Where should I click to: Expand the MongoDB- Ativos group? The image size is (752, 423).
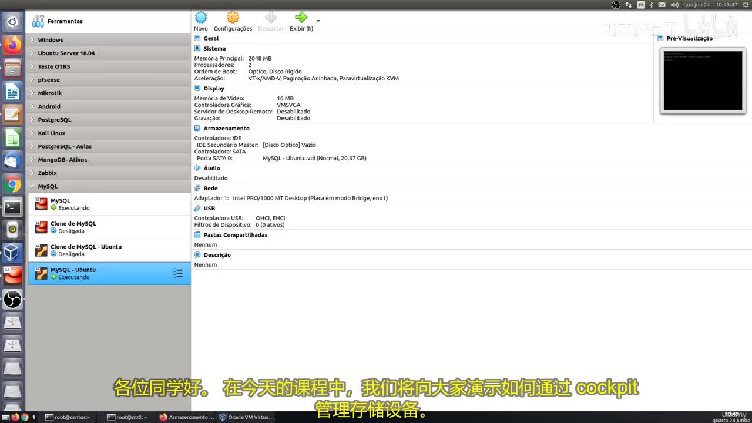pos(32,160)
